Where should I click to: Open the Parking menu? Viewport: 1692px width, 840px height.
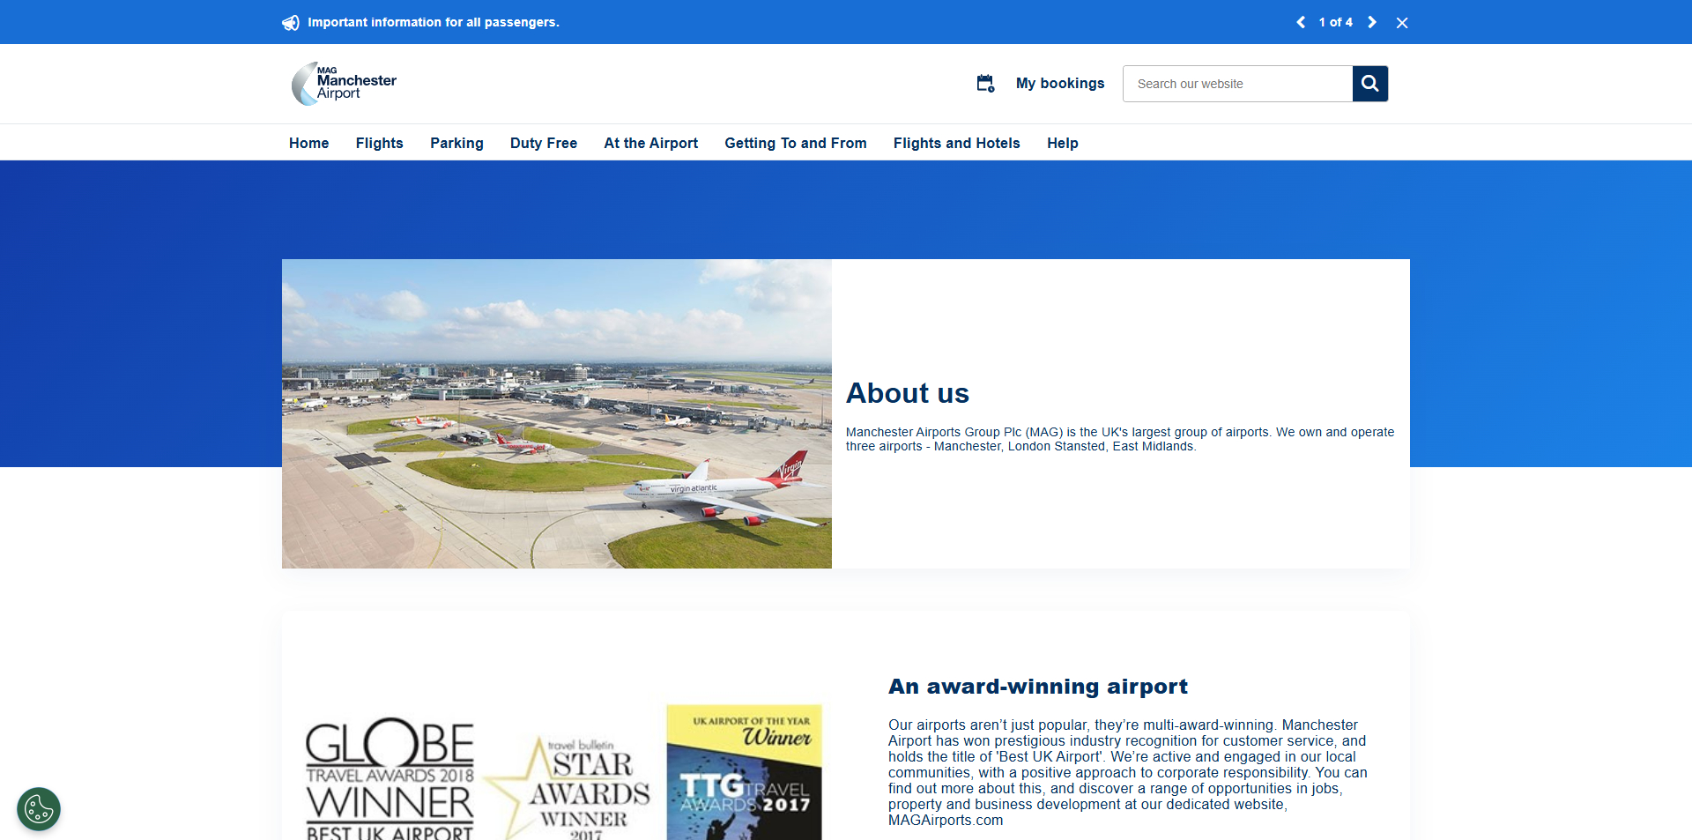[x=456, y=143]
